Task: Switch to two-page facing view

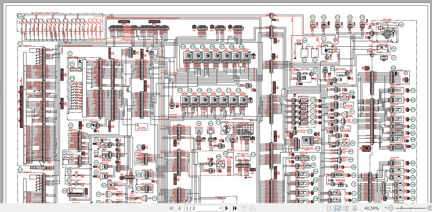Action: pyautogui.click(x=346, y=208)
